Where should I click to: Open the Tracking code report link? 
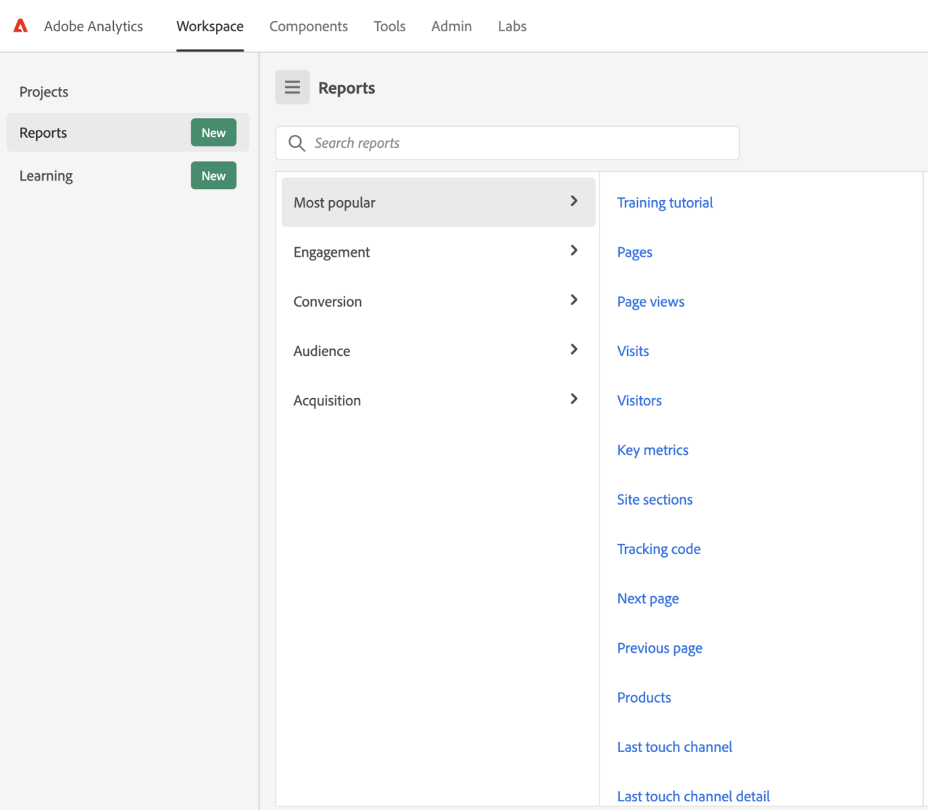(658, 549)
